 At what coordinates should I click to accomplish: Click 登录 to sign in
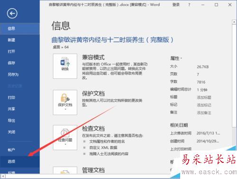pos(176,5)
